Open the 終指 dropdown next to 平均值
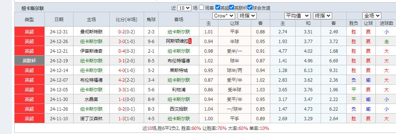 322,16
